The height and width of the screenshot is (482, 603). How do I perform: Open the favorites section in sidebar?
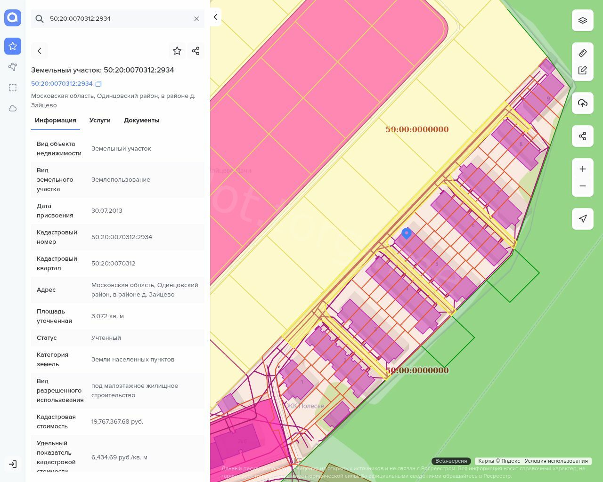pos(13,46)
